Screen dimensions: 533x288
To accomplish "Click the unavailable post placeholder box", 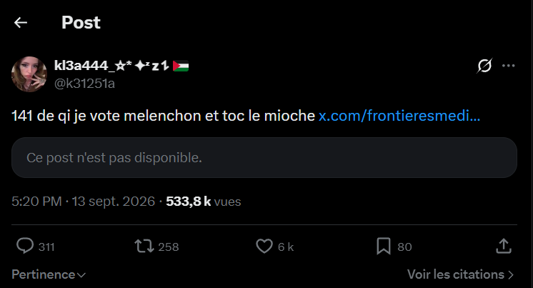I will 264,157.
